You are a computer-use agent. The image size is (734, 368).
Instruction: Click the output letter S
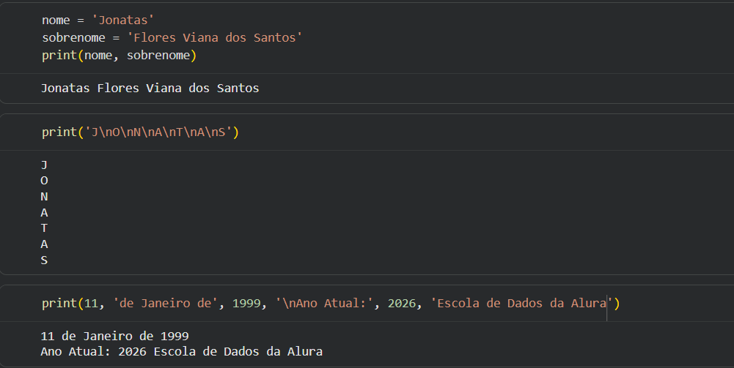pos(44,260)
